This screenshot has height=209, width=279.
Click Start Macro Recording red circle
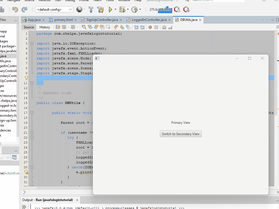[x=150, y=27]
